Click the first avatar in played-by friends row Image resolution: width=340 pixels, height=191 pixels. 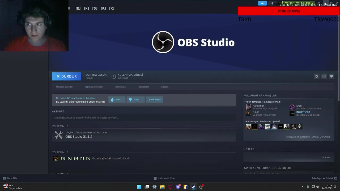click(x=248, y=127)
